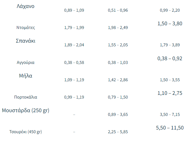The width and height of the screenshot is (195, 142).
Task: Select the 2,25 – 5,85 price cell
Action: [x=118, y=132]
